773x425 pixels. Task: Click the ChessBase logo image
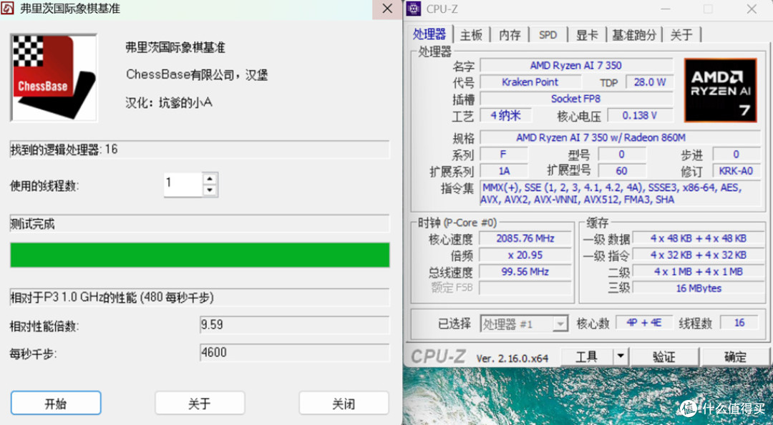(x=54, y=77)
